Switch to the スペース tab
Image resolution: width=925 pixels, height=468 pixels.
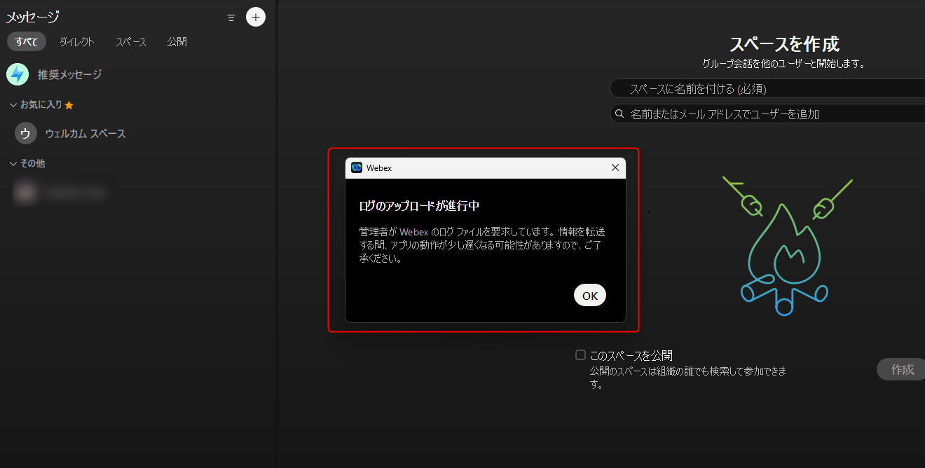131,41
